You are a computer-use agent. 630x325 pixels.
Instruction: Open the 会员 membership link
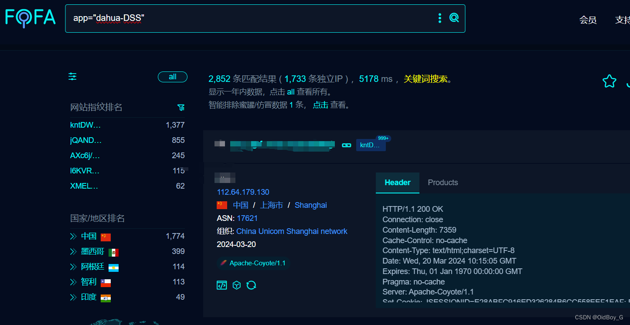click(x=588, y=20)
